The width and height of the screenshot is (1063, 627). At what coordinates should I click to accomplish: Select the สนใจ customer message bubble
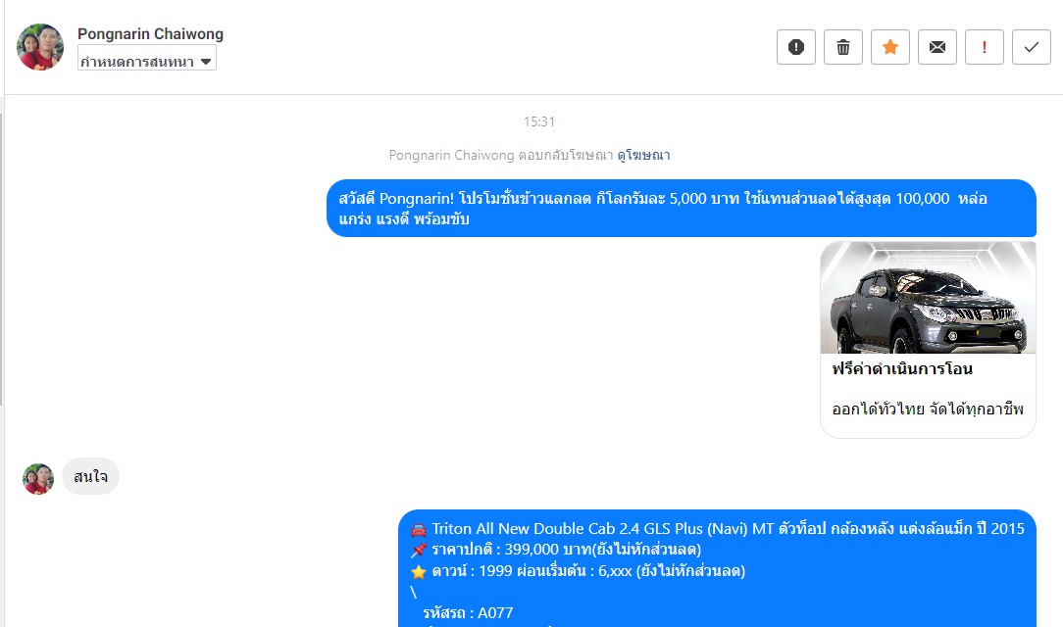91,476
